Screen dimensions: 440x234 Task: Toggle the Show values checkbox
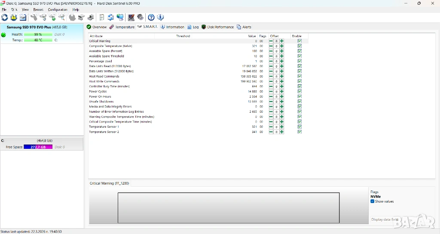pyautogui.click(x=373, y=201)
